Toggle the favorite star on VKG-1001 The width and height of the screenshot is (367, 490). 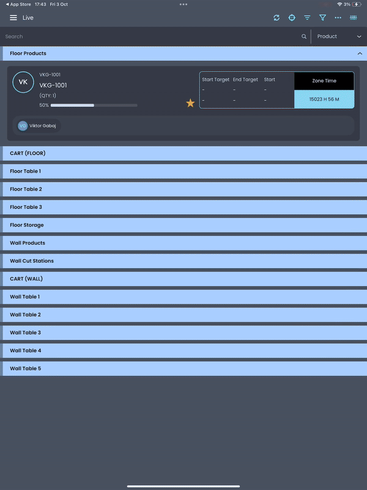click(x=190, y=104)
